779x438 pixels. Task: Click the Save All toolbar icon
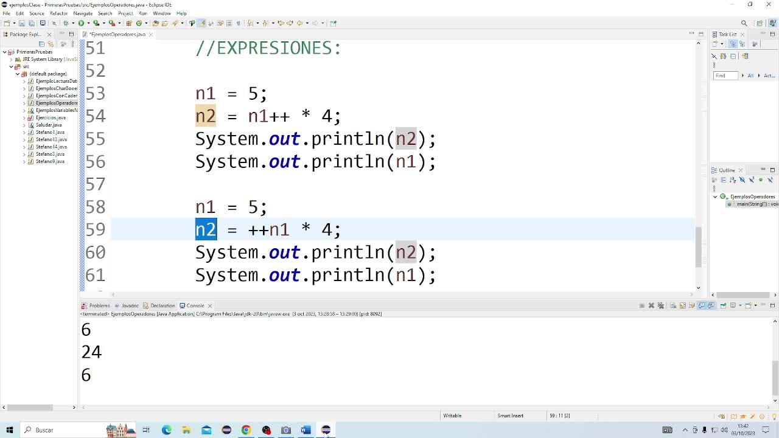click(x=32, y=23)
